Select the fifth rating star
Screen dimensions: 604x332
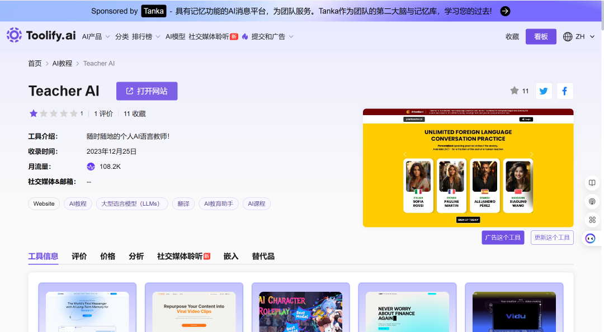[74, 113]
